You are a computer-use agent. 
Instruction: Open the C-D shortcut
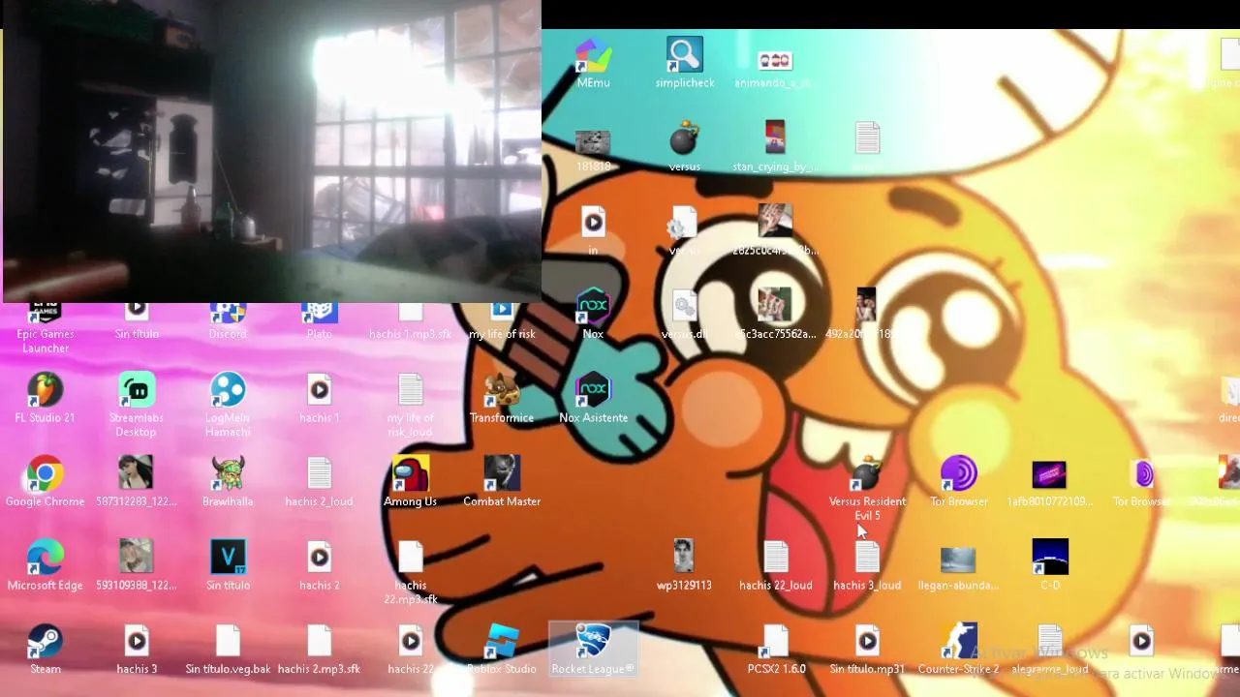[x=1049, y=566]
